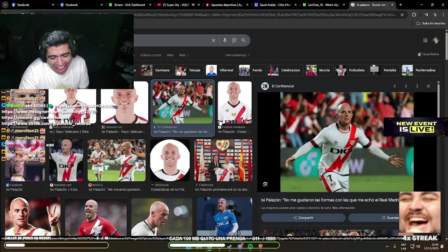Open the El Confidencial source link

point(282,86)
